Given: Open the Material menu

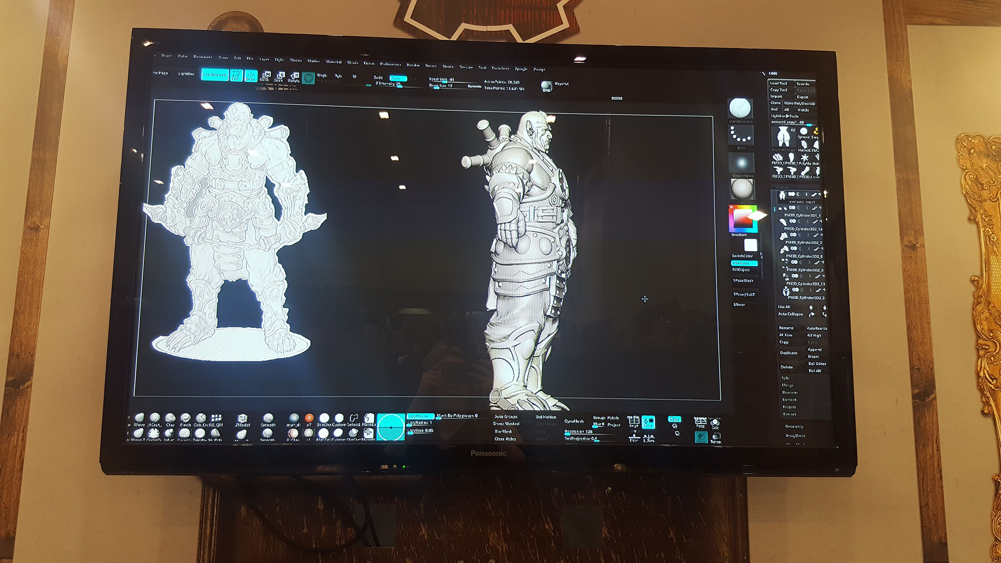Looking at the screenshot, I should tap(334, 62).
